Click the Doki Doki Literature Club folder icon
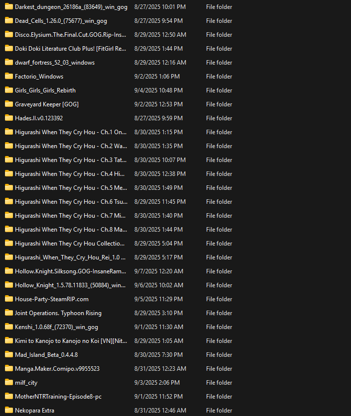This screenshot has height=416, width=351. [x=9, y=48]
